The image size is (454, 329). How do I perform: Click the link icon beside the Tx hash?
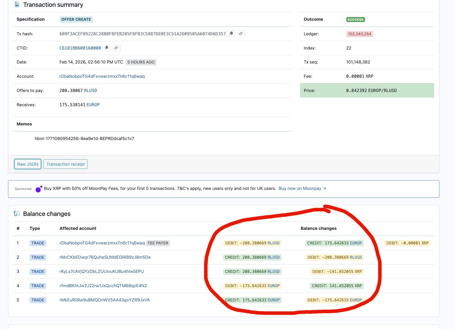tap(241, 33)
